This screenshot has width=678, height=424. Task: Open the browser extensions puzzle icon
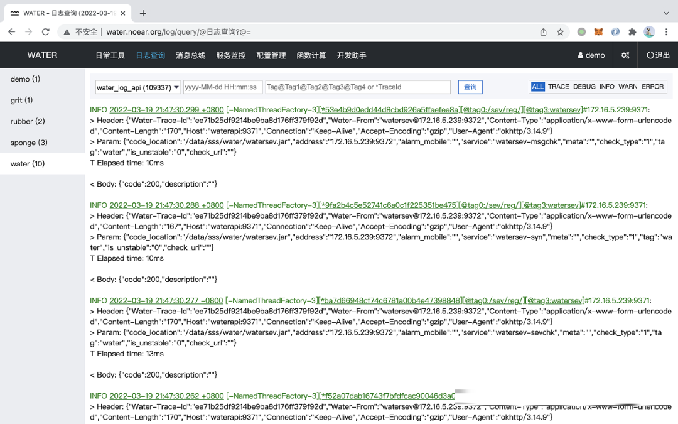[632, 32]
